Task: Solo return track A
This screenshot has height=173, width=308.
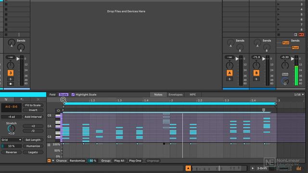Action: (x=230, y=79)
